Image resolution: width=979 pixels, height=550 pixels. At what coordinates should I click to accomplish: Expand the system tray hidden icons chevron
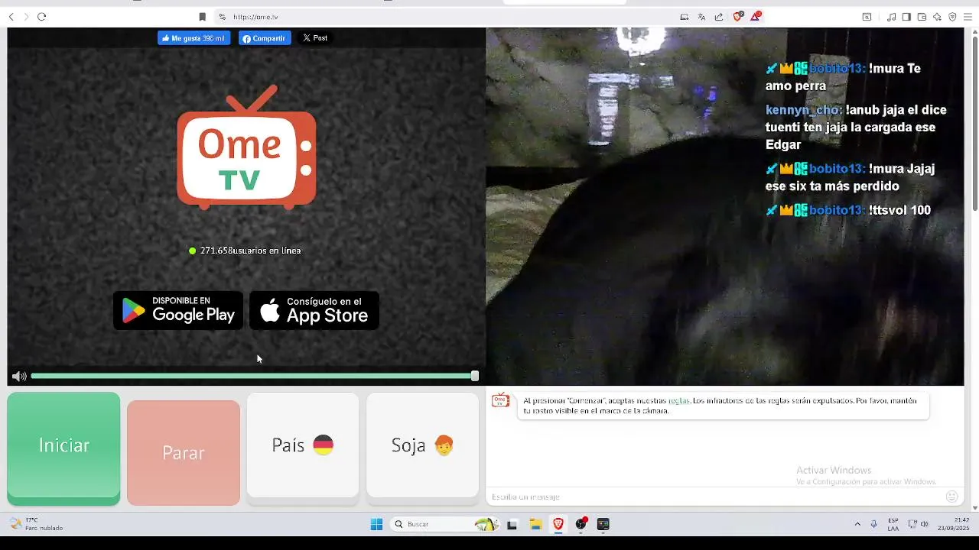pyautogui.click(x=857, y=524)
